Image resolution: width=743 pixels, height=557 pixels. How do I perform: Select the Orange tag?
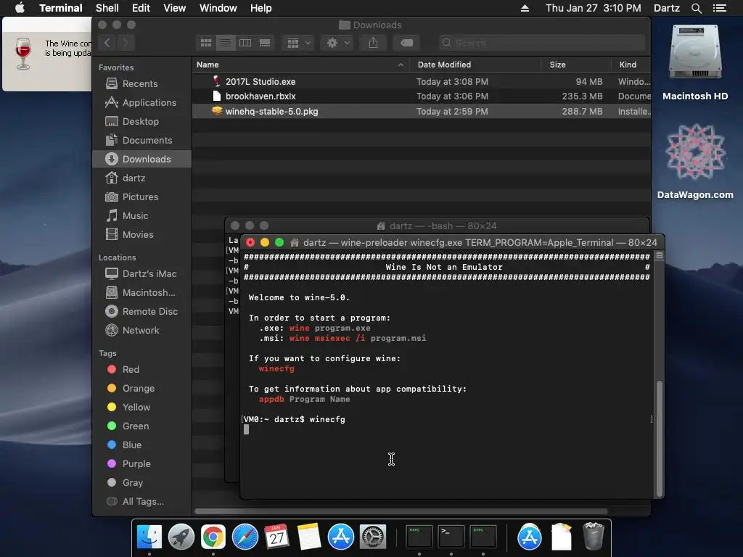click(x=142, y=389)
